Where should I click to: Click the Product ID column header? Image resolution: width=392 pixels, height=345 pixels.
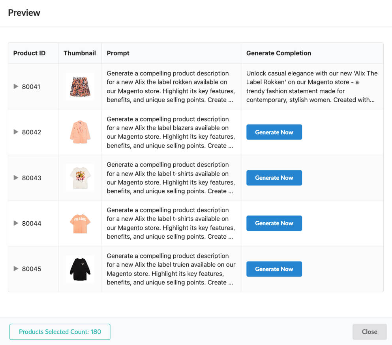coord(29,53)
